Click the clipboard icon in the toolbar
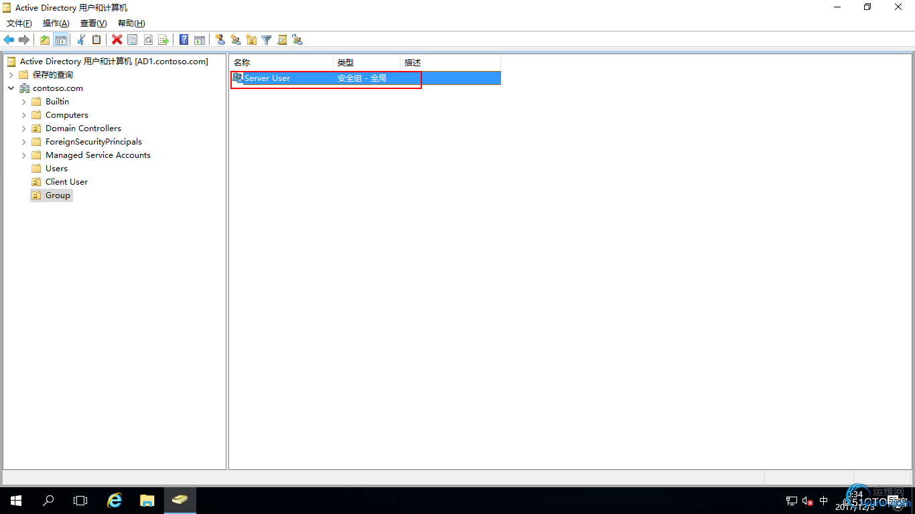This screenshot has width=915, height=514. coord(96,40)
